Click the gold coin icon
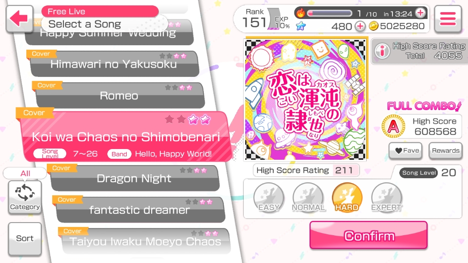Image resolution: width=468 pixels, height=263 pixels. pos(373,26)
